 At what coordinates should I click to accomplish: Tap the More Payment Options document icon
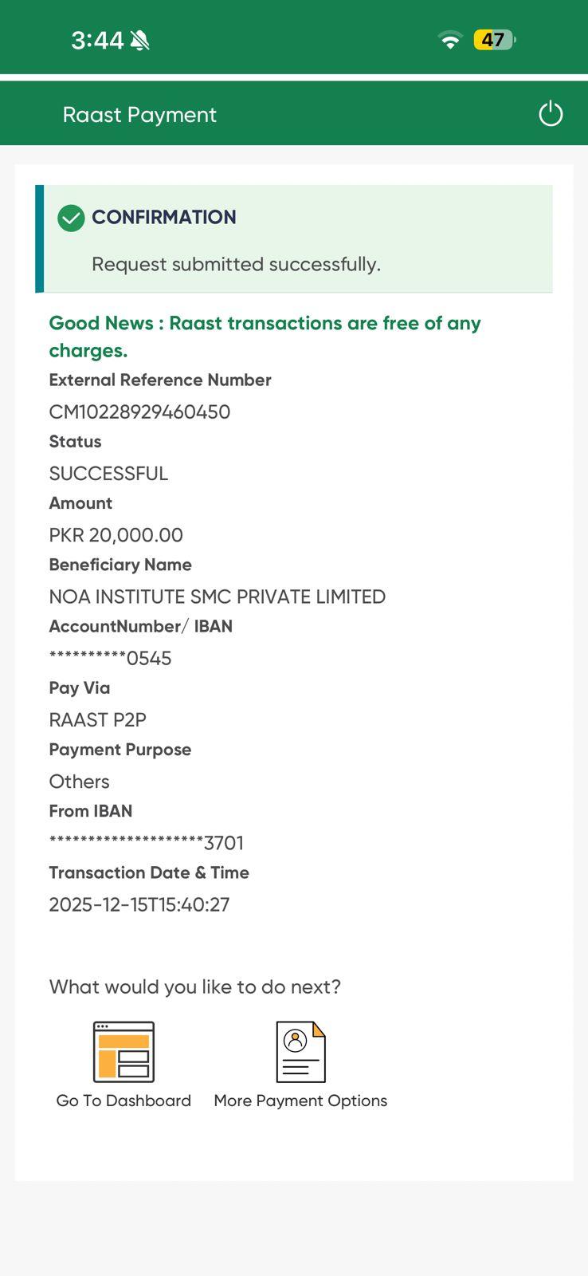tap(300, 1051)
